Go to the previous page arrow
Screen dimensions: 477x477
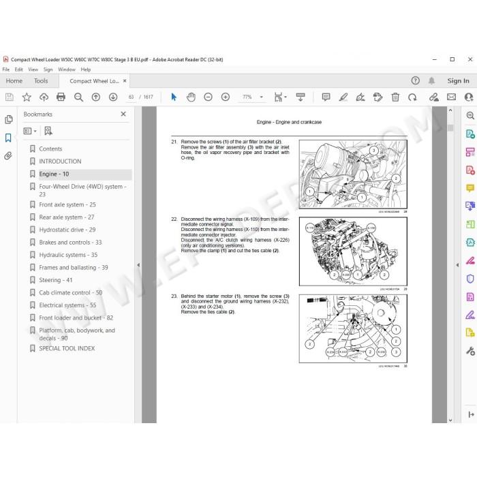coord(96,97)
